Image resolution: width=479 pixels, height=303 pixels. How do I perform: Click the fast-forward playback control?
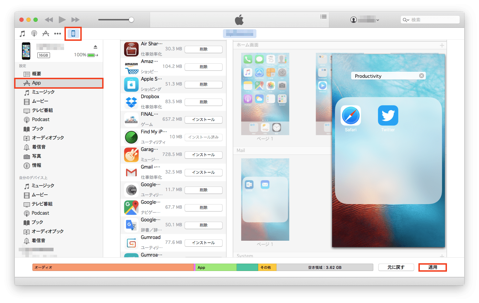pyautogui.click(x=75, y=20)
